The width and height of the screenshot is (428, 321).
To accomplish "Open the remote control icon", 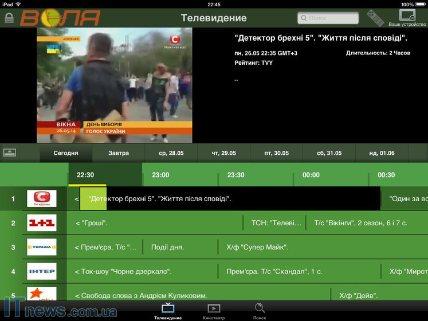I will click(375, 18).
